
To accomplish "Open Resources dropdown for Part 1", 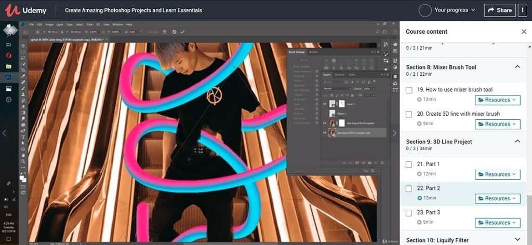I will point(497,174).
